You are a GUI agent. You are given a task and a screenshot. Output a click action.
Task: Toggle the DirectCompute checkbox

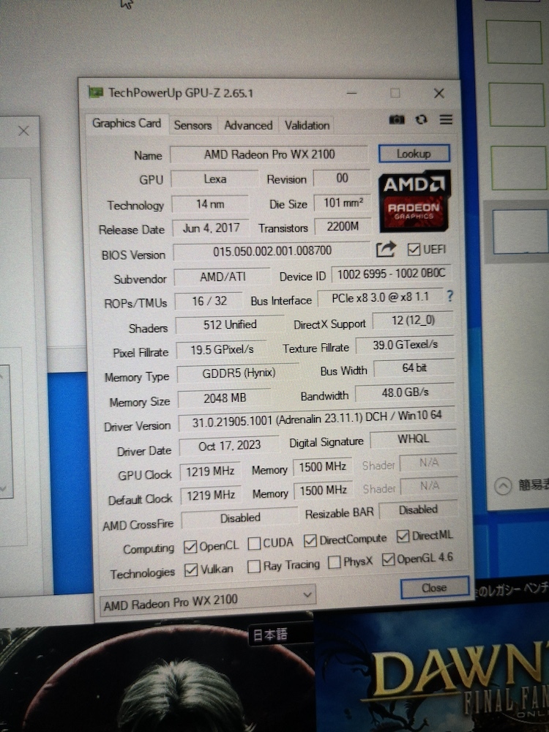coord(310,541)
